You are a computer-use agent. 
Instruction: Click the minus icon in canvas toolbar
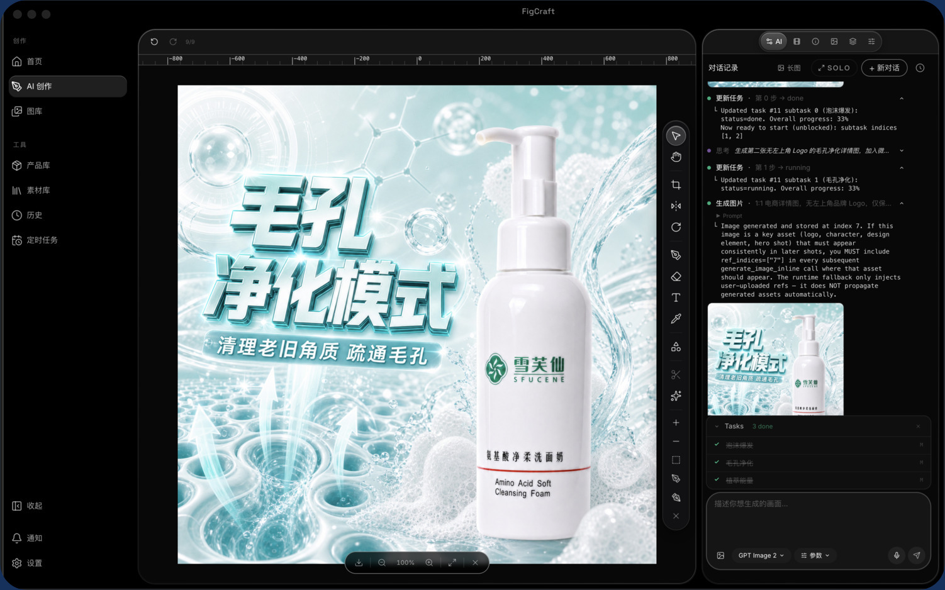click(x=676, y=442)
